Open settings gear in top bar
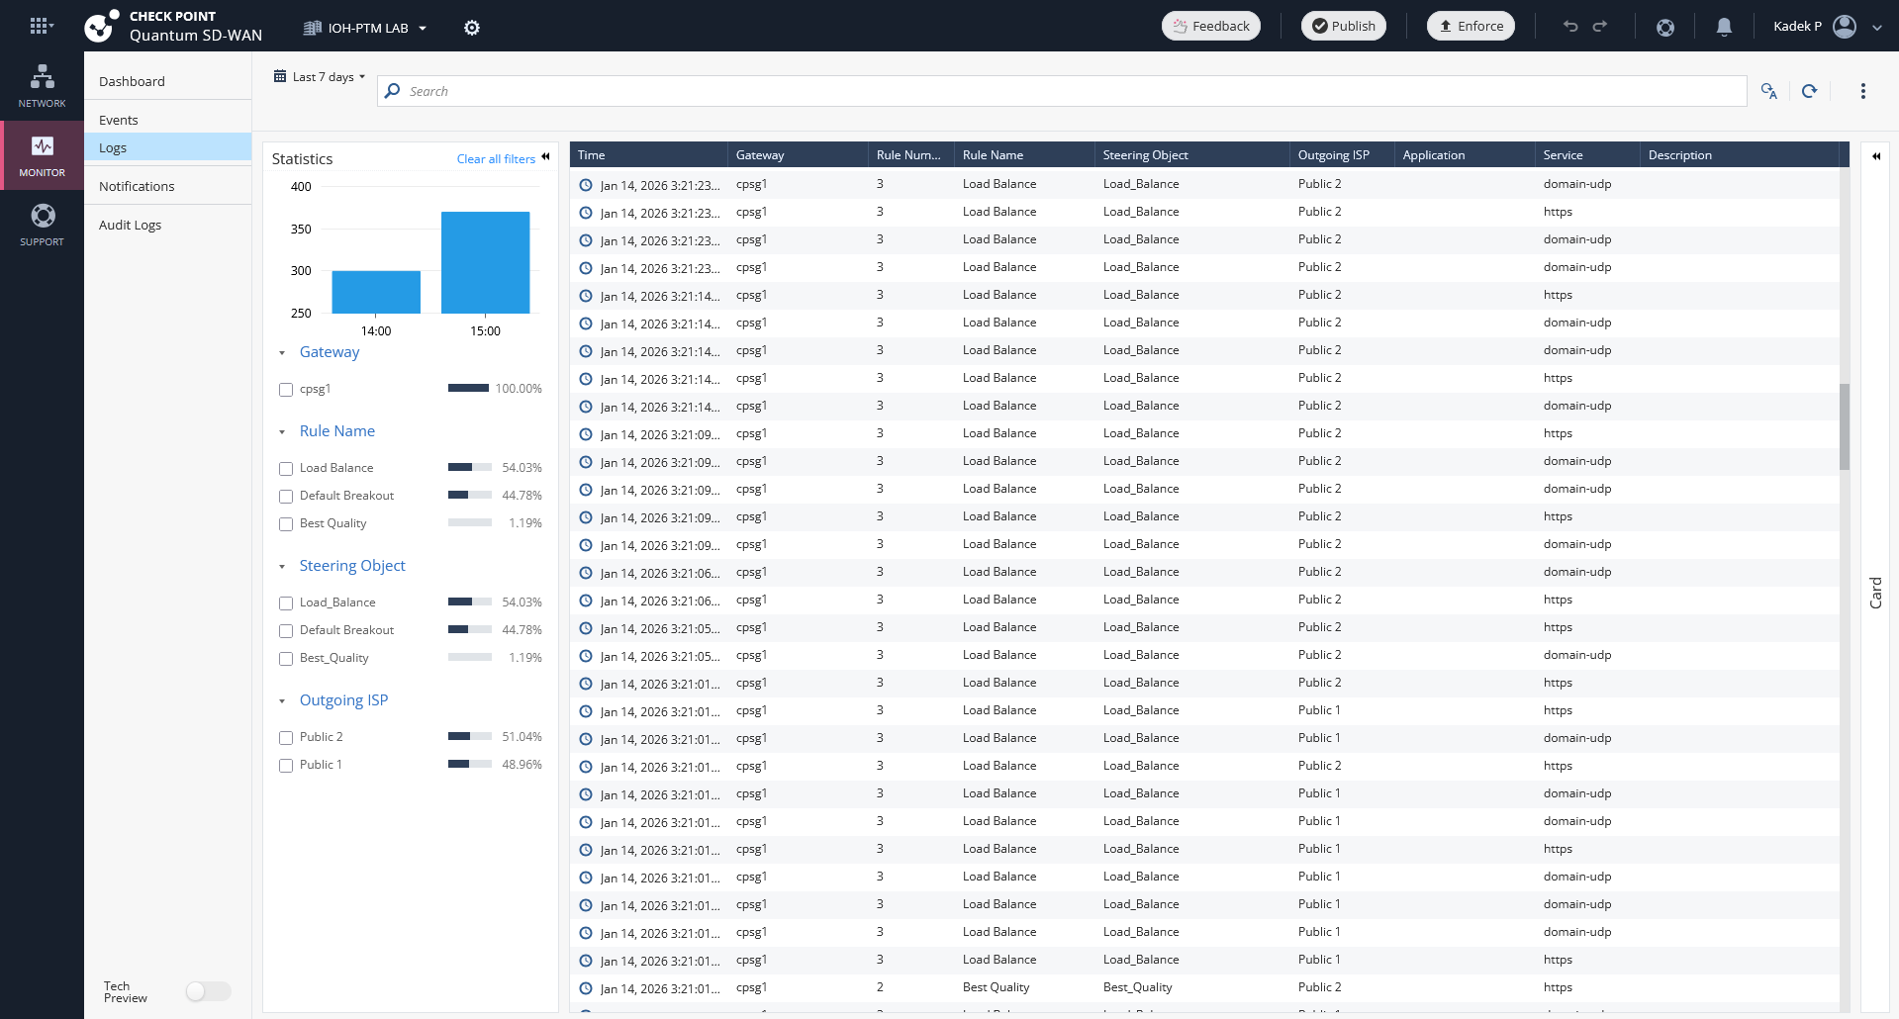This screenshot has width=1899, height=1019. point(472,28)
